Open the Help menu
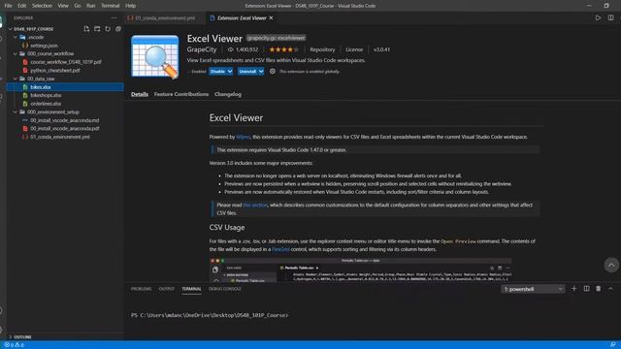The image size is (621, 349). pyautogui.click(x=131, y=6)
